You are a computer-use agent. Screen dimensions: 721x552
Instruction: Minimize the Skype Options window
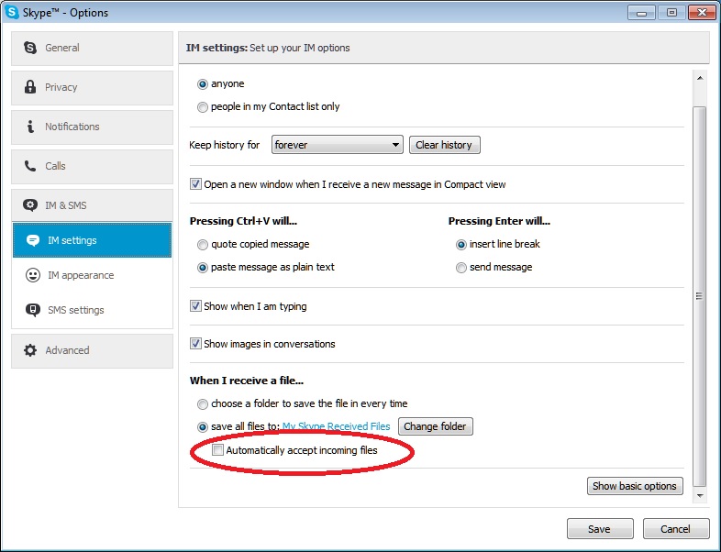tap(641, 13)
